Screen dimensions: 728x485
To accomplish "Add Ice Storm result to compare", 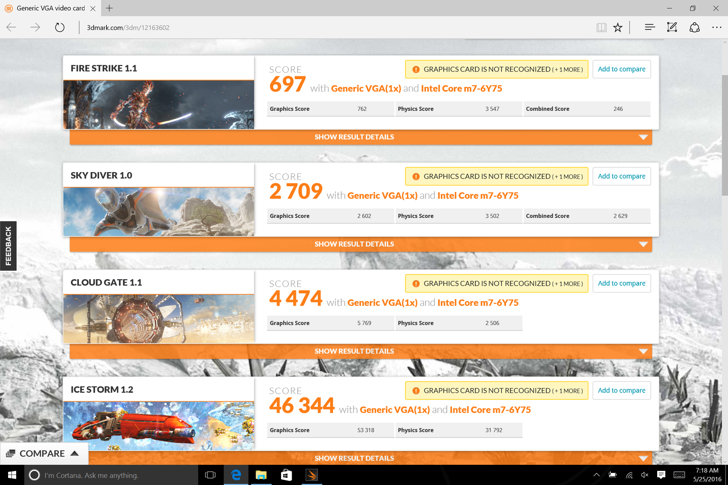I will coord(622,390).
